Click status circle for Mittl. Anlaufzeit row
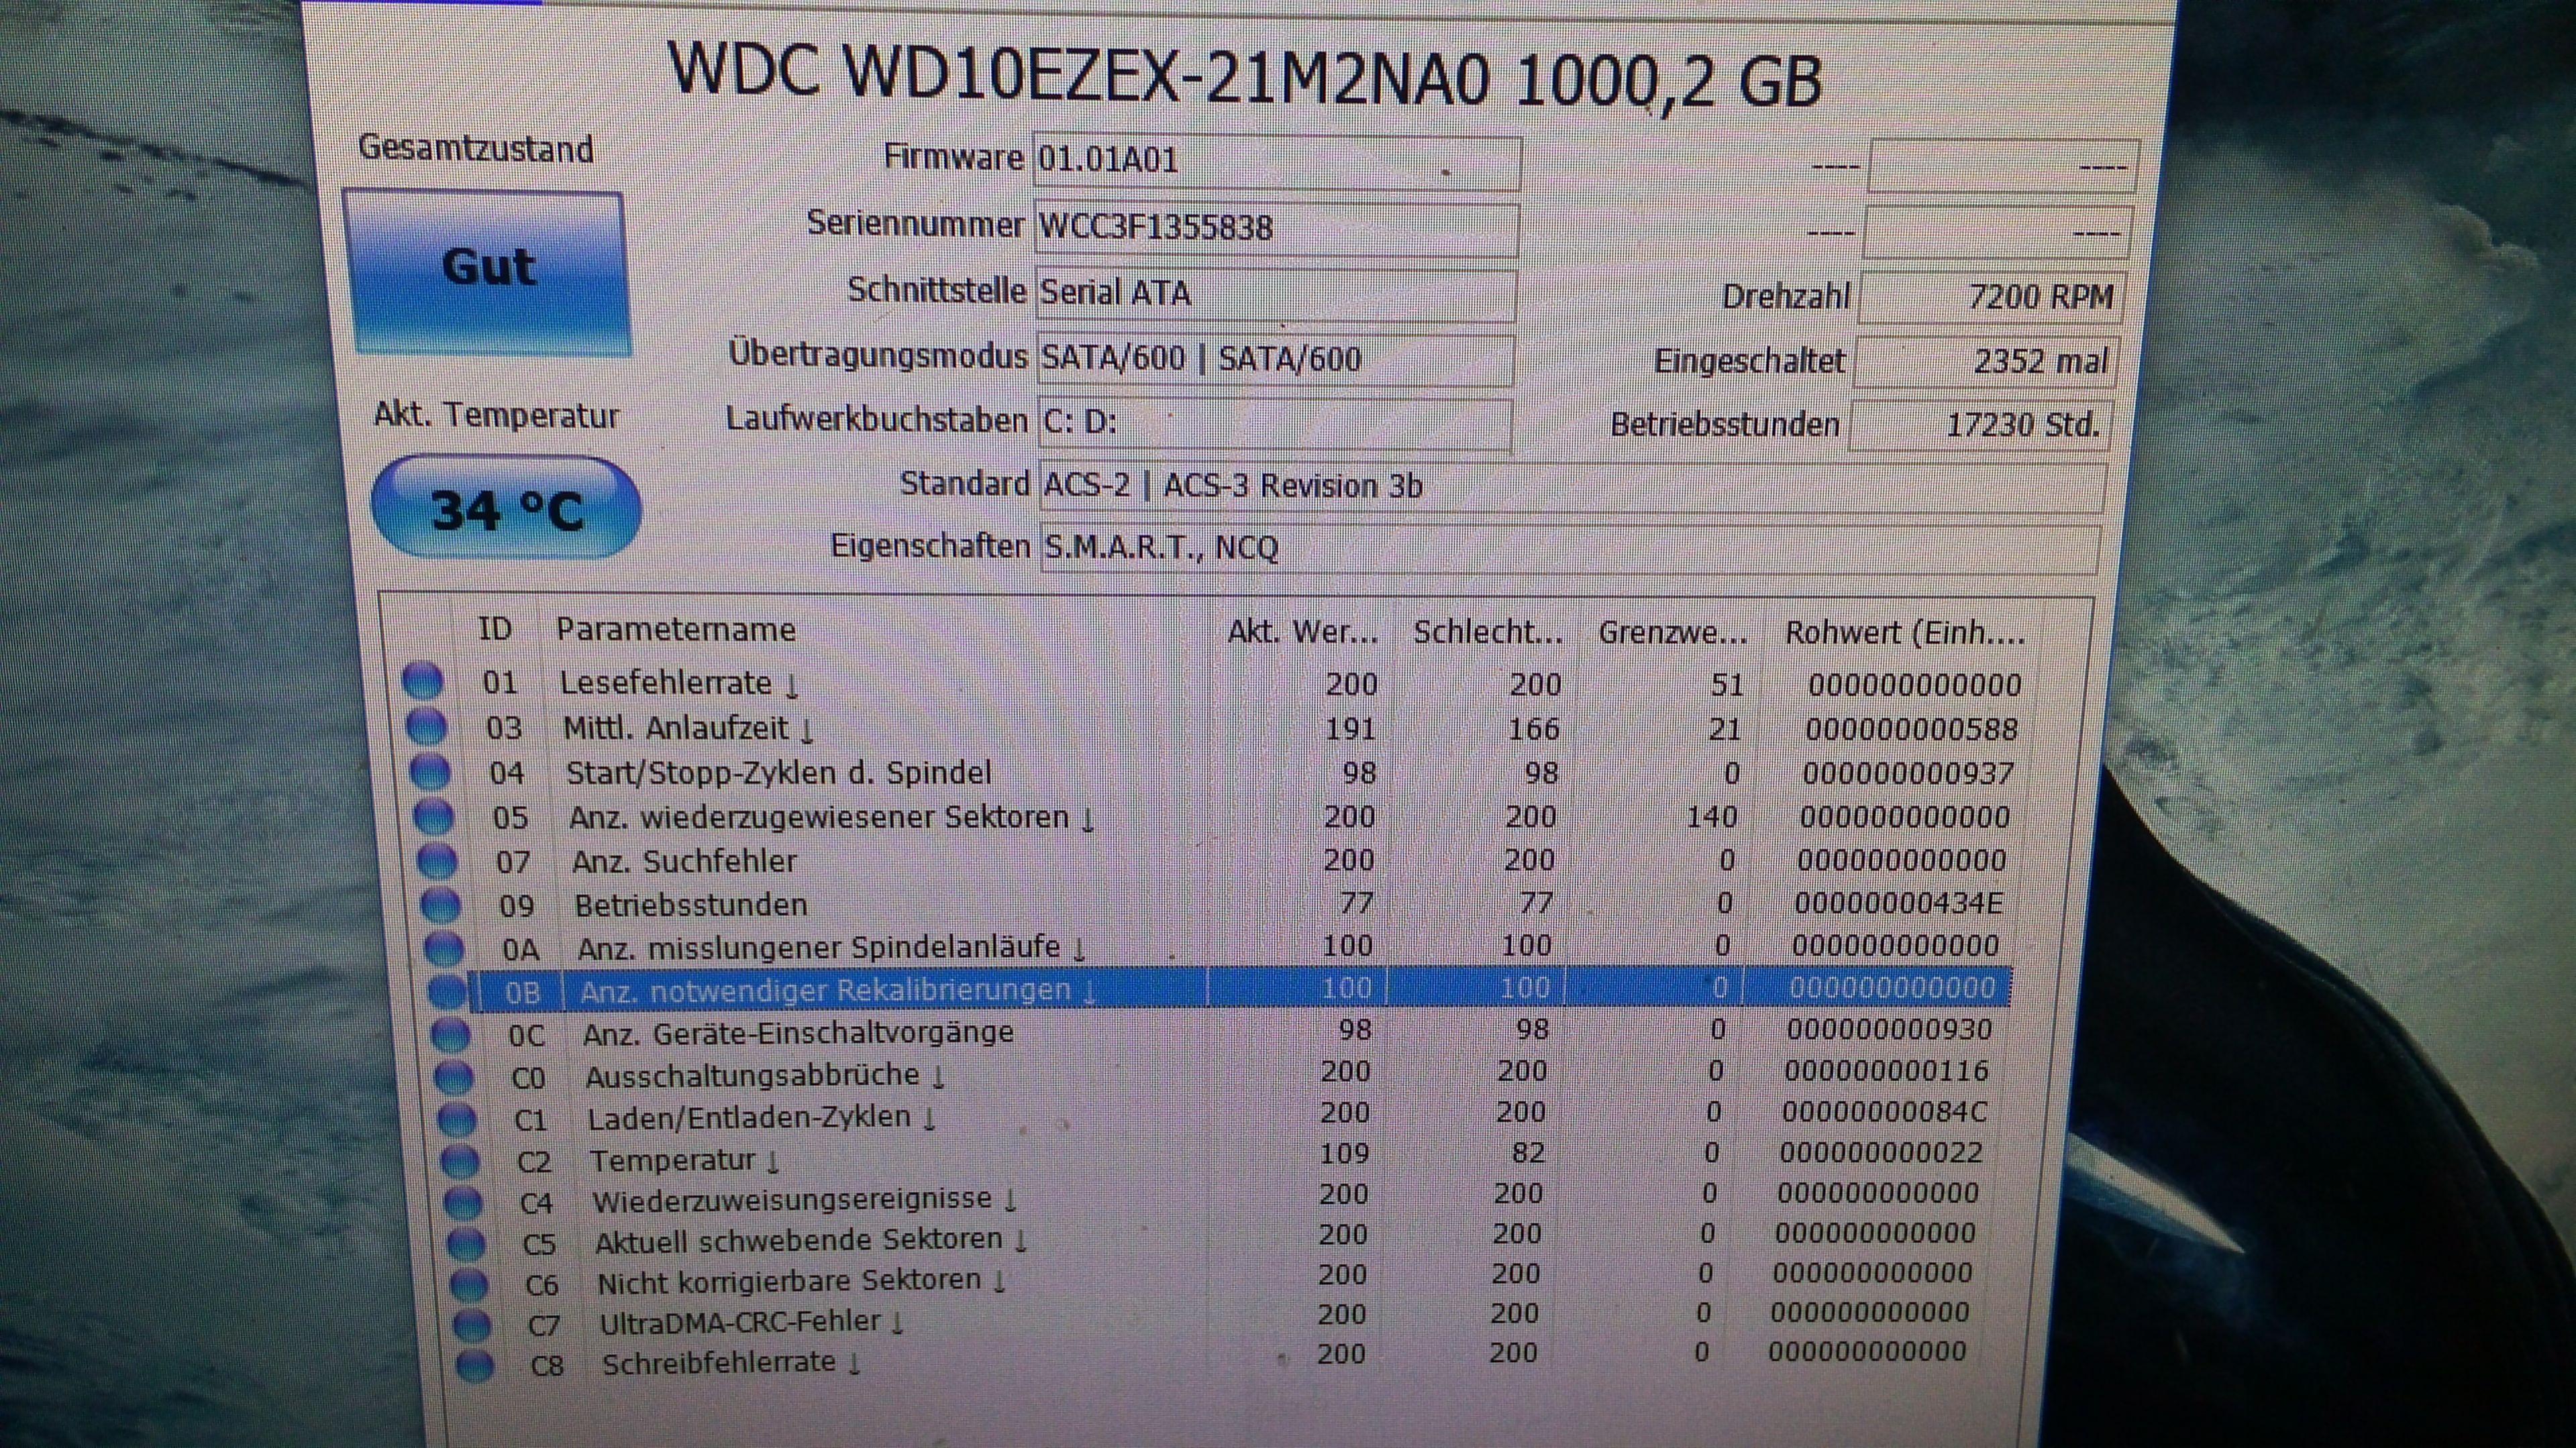The height and width of the screenshot is (1448, 2576). click(x=426, y=726)
